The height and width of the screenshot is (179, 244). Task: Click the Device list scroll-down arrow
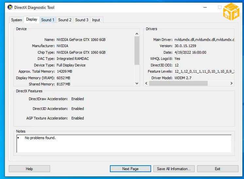[x=137, y=83]
